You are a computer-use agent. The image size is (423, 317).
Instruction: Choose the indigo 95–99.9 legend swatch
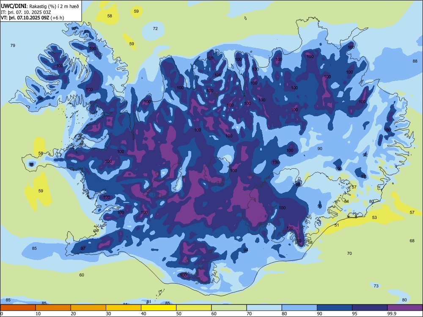tap(370, 308)
